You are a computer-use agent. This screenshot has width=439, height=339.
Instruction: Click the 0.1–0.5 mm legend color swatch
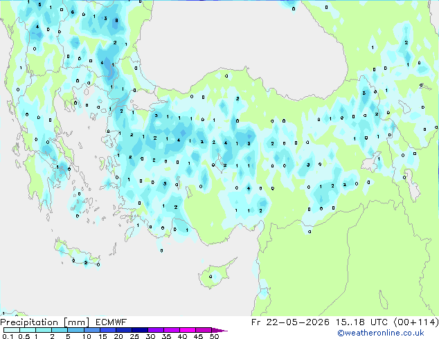[x=12, y=330]
